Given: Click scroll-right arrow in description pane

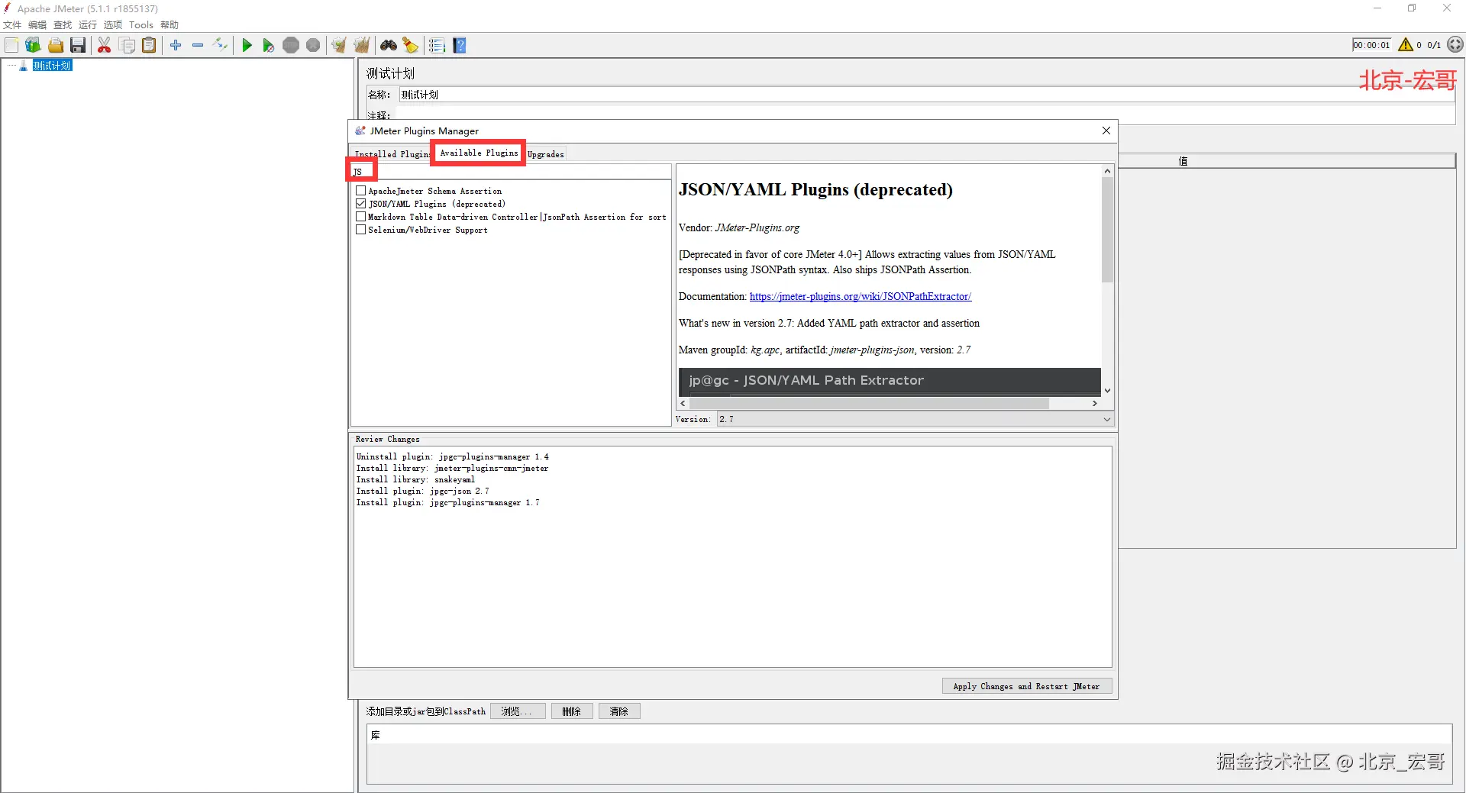Looking at the screenshot, I should click(1095, 403).
